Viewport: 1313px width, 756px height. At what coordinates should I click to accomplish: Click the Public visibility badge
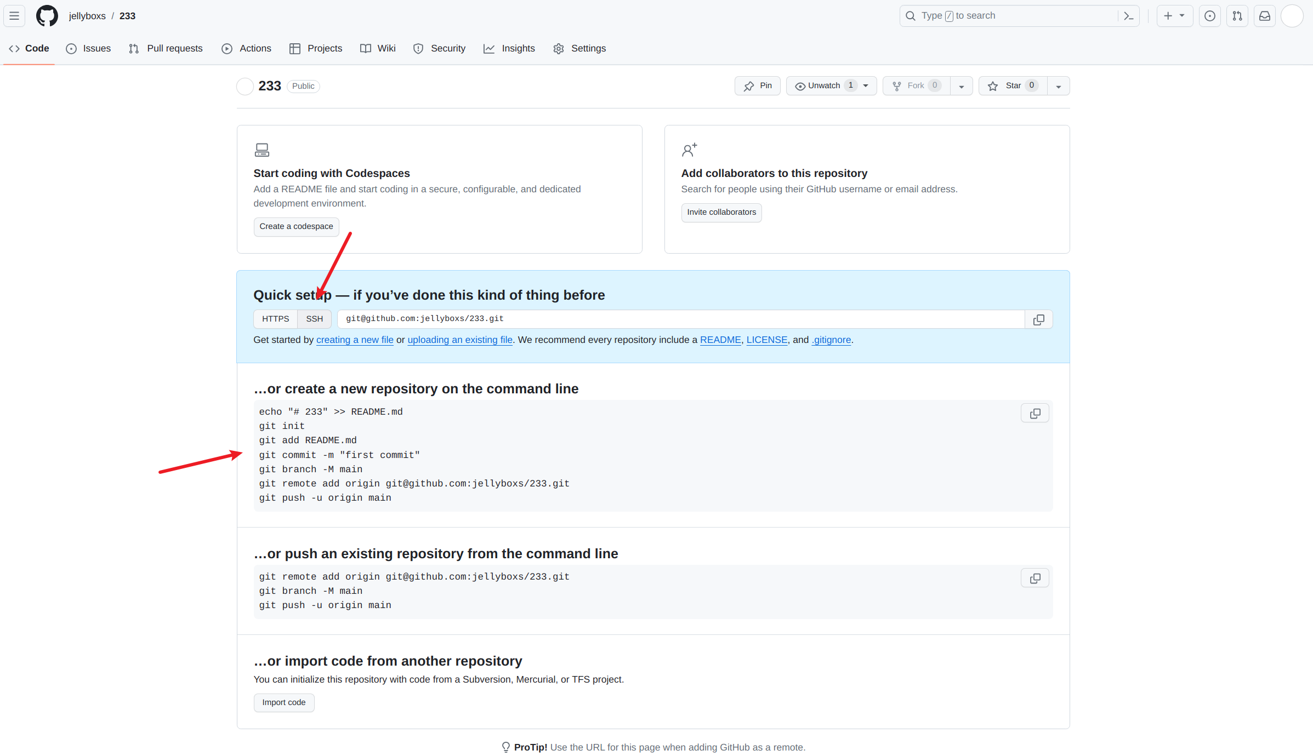tap(303, 86)
